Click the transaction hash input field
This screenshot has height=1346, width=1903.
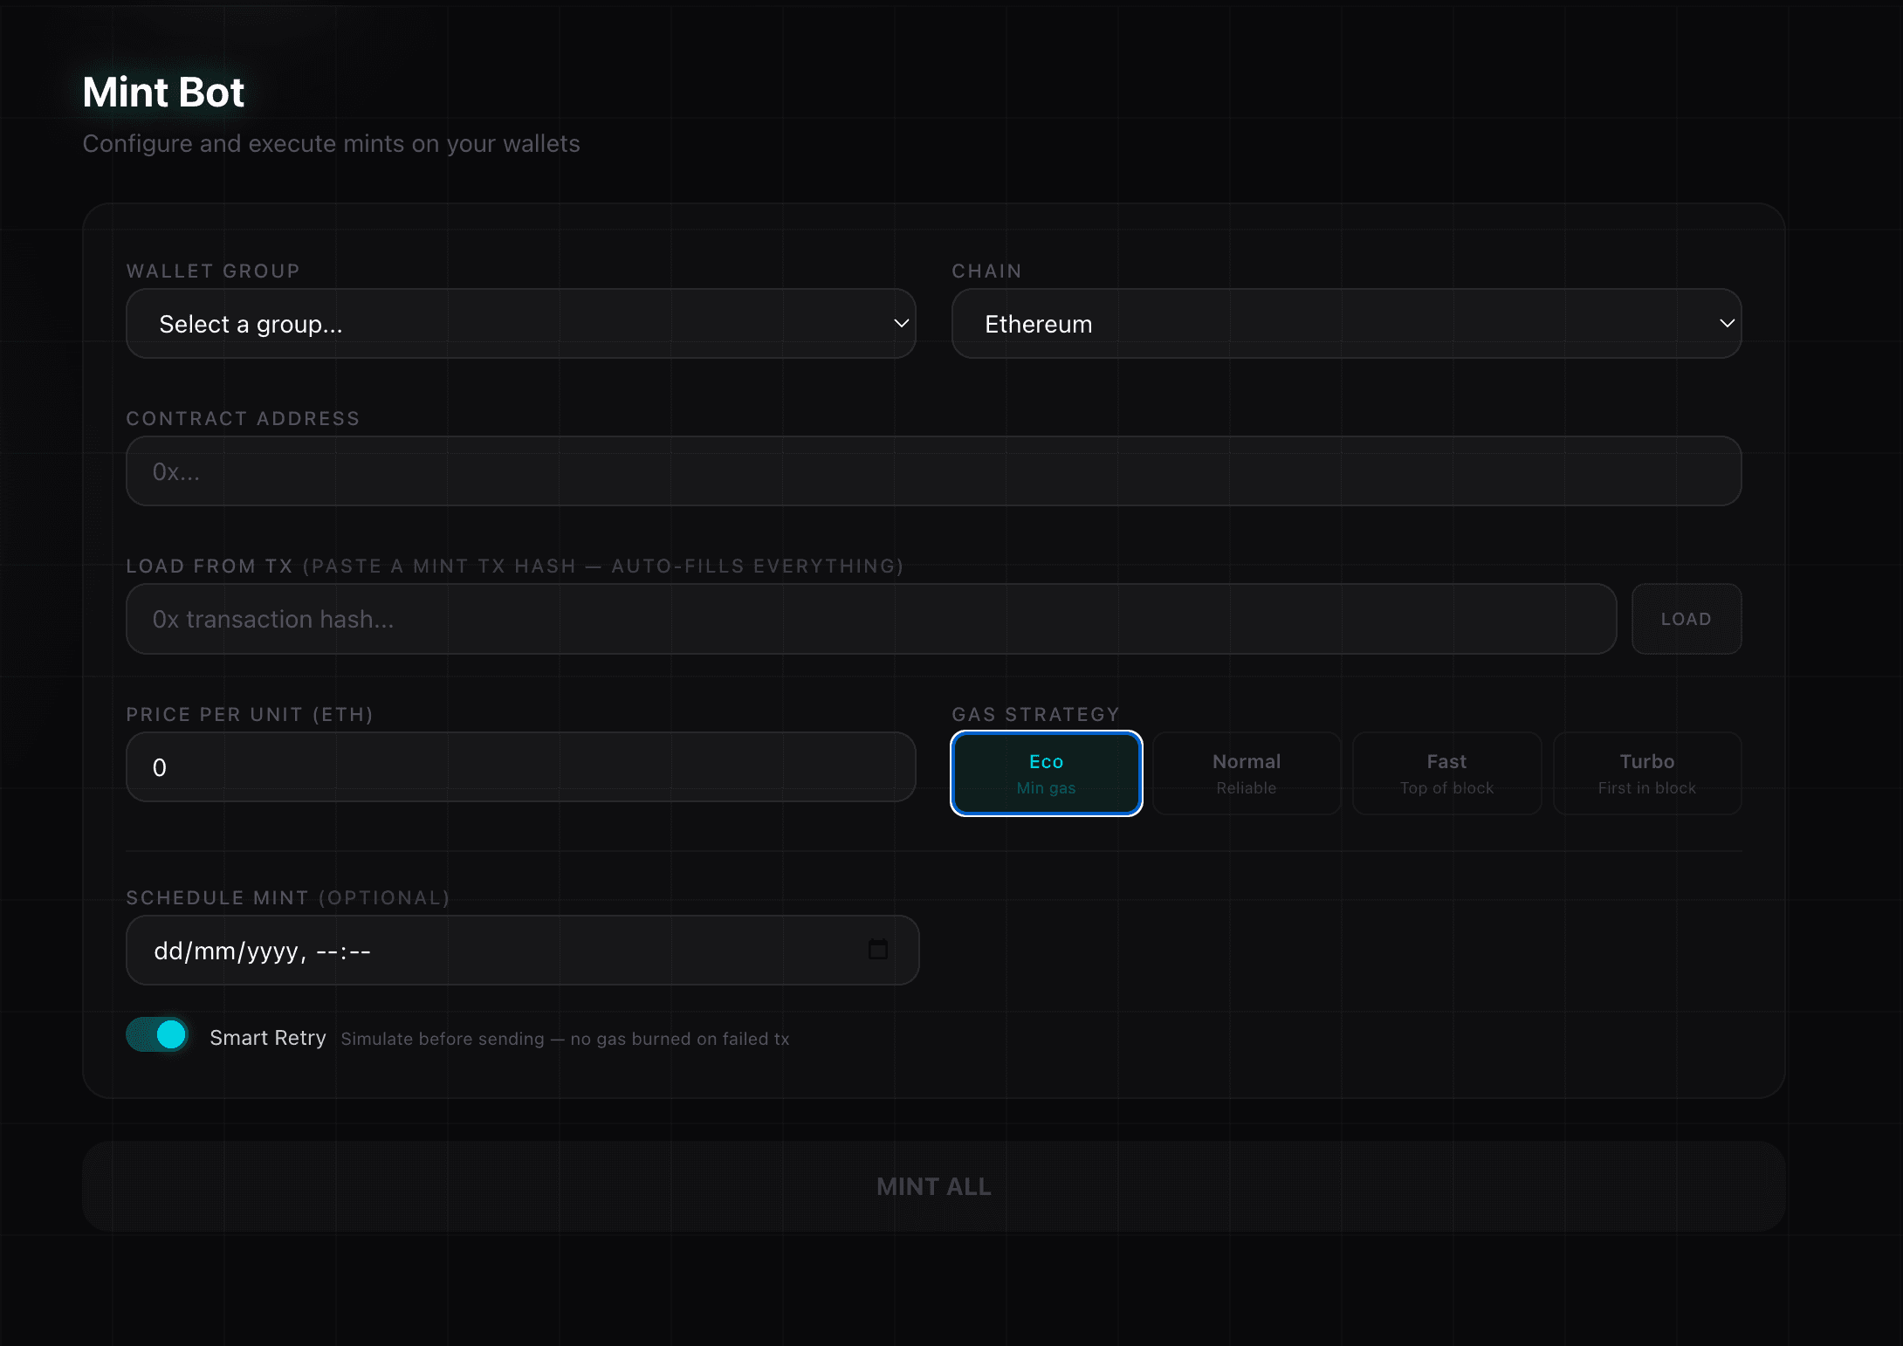tap(871, 619)
